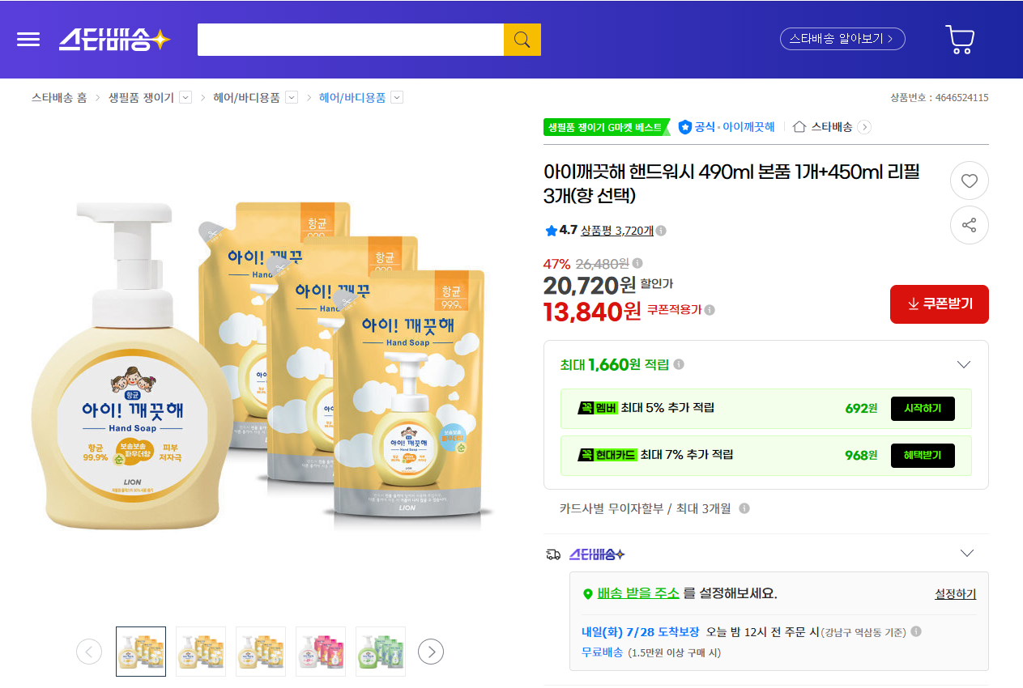Expand the 최대 1,660원 적립 section

click(x=964, y=364)
